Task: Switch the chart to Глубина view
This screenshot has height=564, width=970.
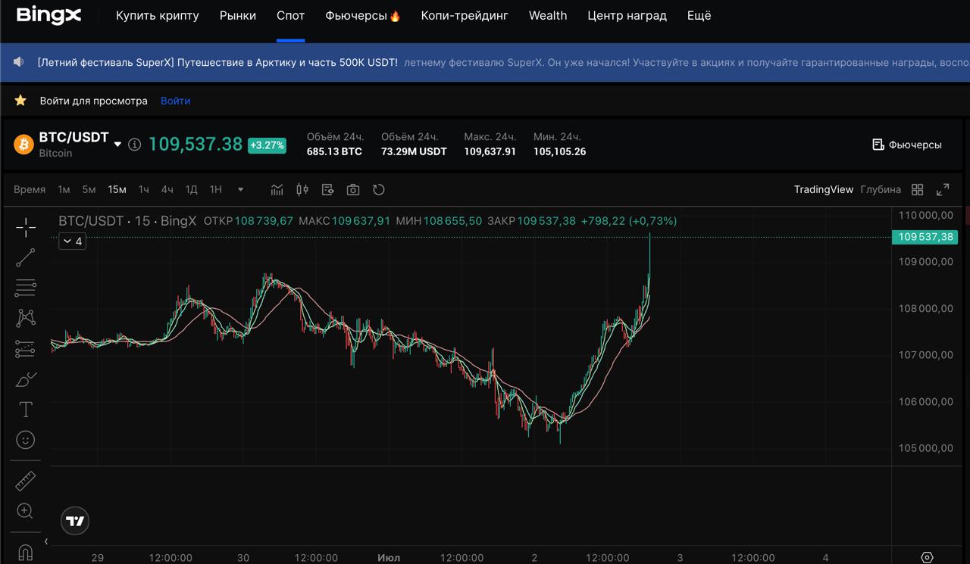Action: coord(881,189)
